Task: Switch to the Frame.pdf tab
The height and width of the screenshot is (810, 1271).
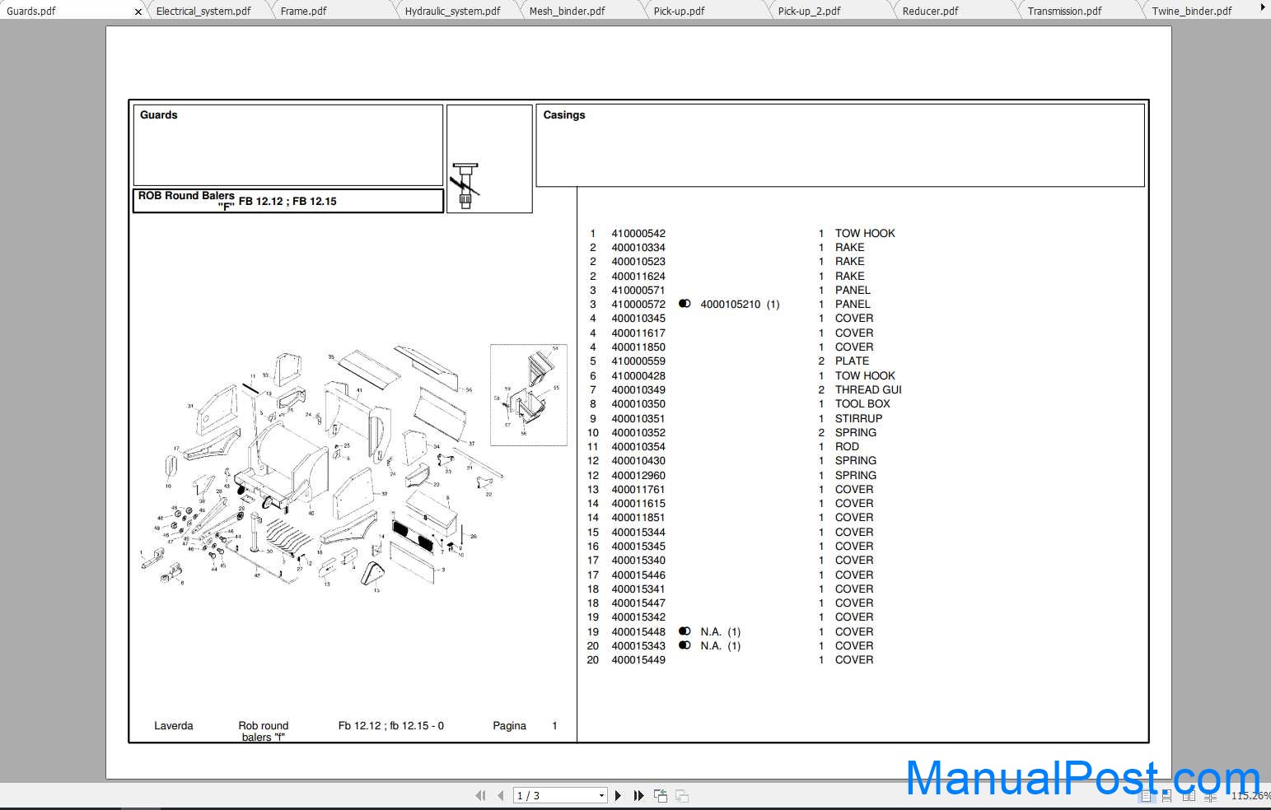Action: click(303, 12)
